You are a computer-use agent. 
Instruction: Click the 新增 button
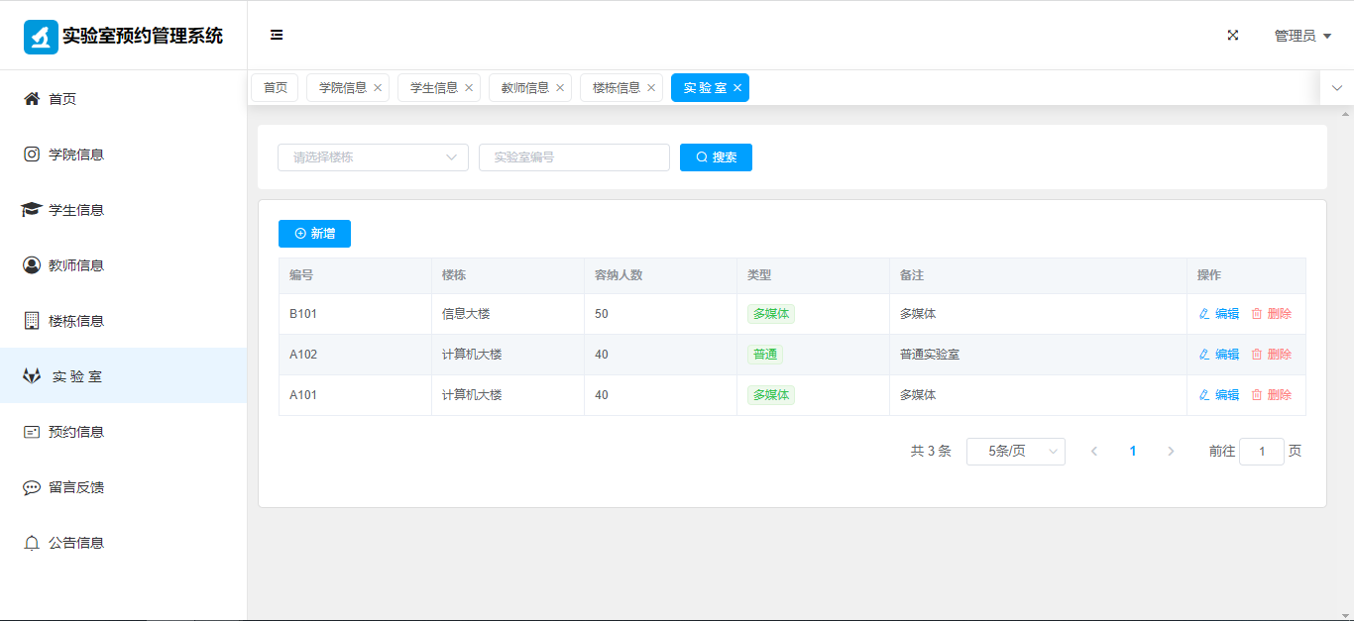[x=314, y=234]
